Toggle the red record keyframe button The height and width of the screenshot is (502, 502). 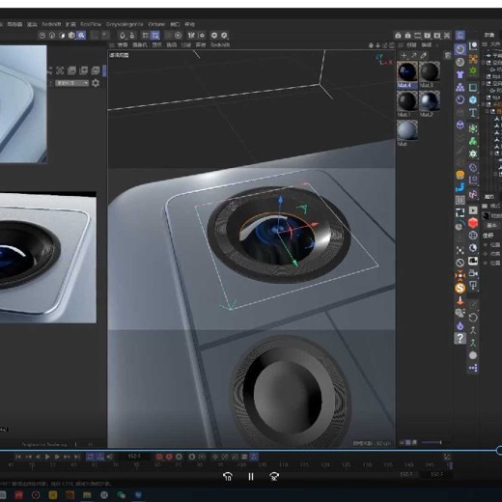pos(159,457)
